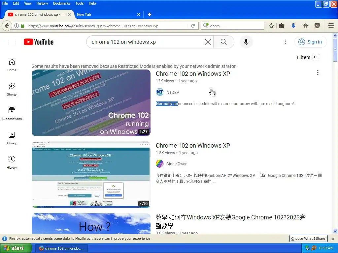The image size is (338, 253).
Task: Open the site information icon in address bar
Action: click(x=17, y=26)
